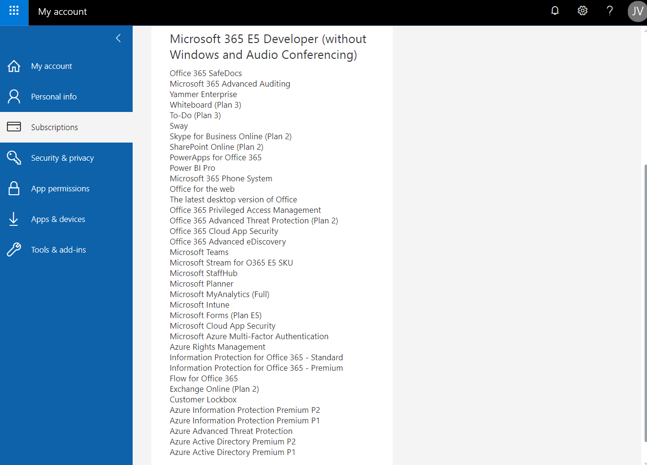Click Customer Lockbox text
The height and width of the screenshot is (465, 647).
203,399
